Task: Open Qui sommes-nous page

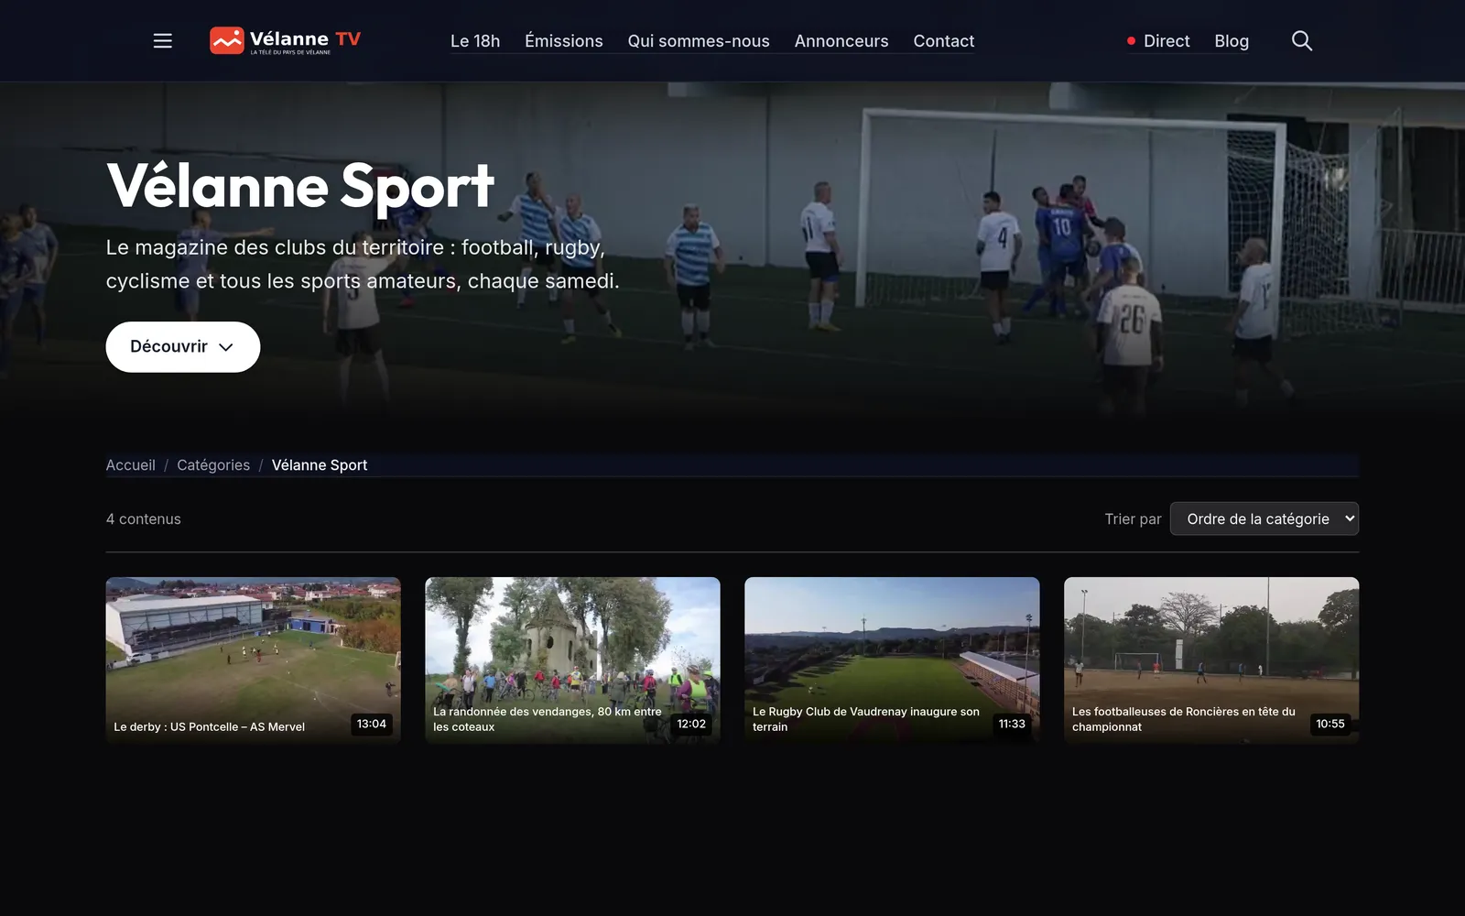Action: point(699,41)
